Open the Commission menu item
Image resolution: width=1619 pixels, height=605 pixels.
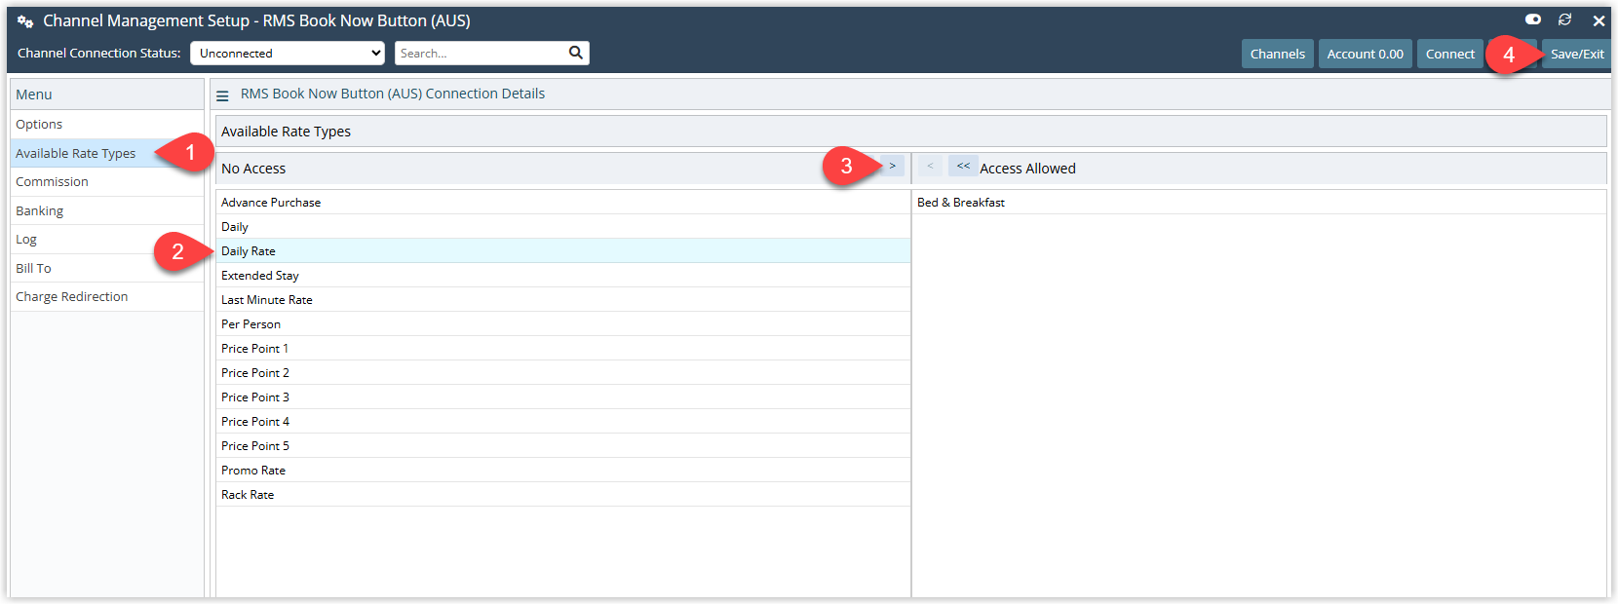pos(107,181)
